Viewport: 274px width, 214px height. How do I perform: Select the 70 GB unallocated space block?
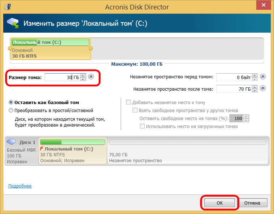tap(188, 151)
